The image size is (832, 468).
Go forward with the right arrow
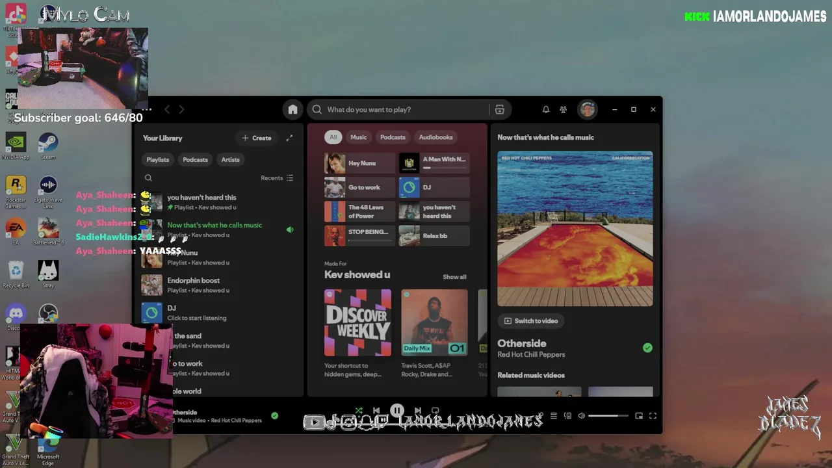point(181,109)
